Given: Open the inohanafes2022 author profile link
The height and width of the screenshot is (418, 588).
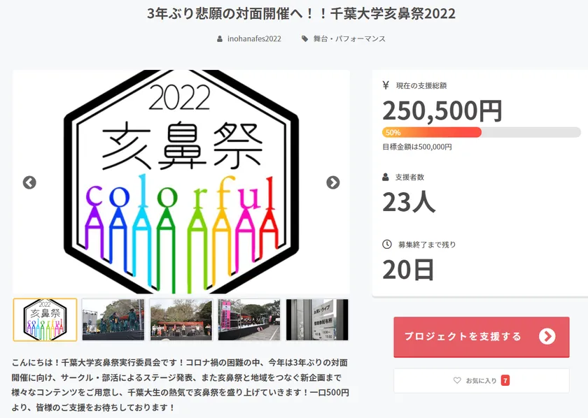Looking at the screenshot, I should [x=254, y=39].
